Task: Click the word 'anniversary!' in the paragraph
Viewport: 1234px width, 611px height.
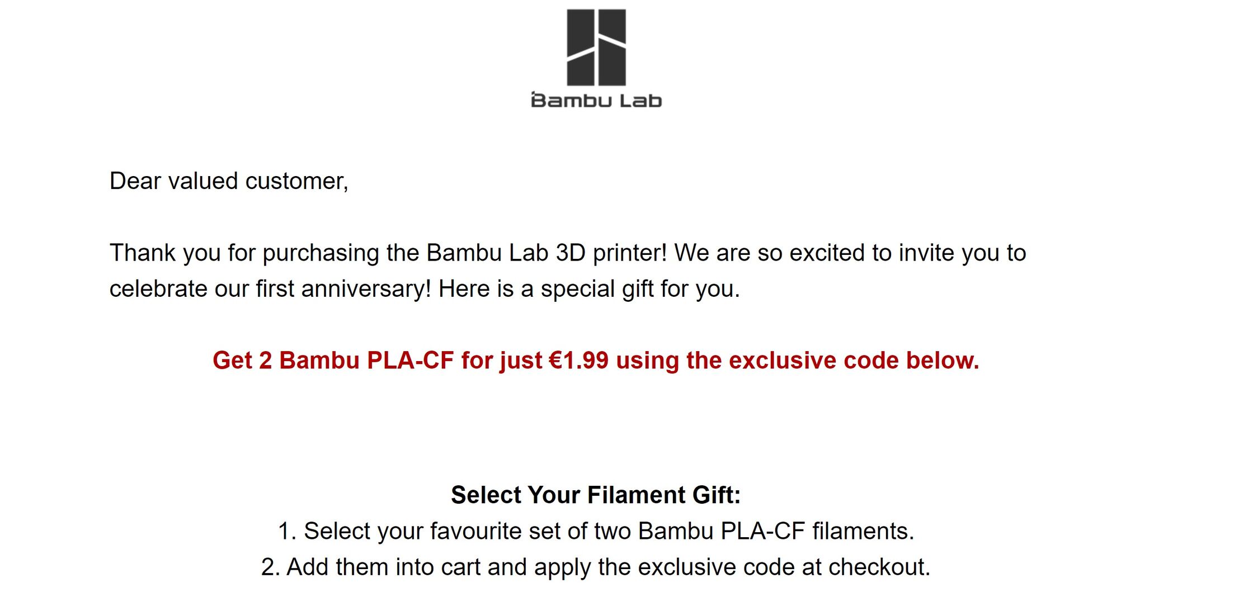Action: pyautogui.click(x=366, y=289)
